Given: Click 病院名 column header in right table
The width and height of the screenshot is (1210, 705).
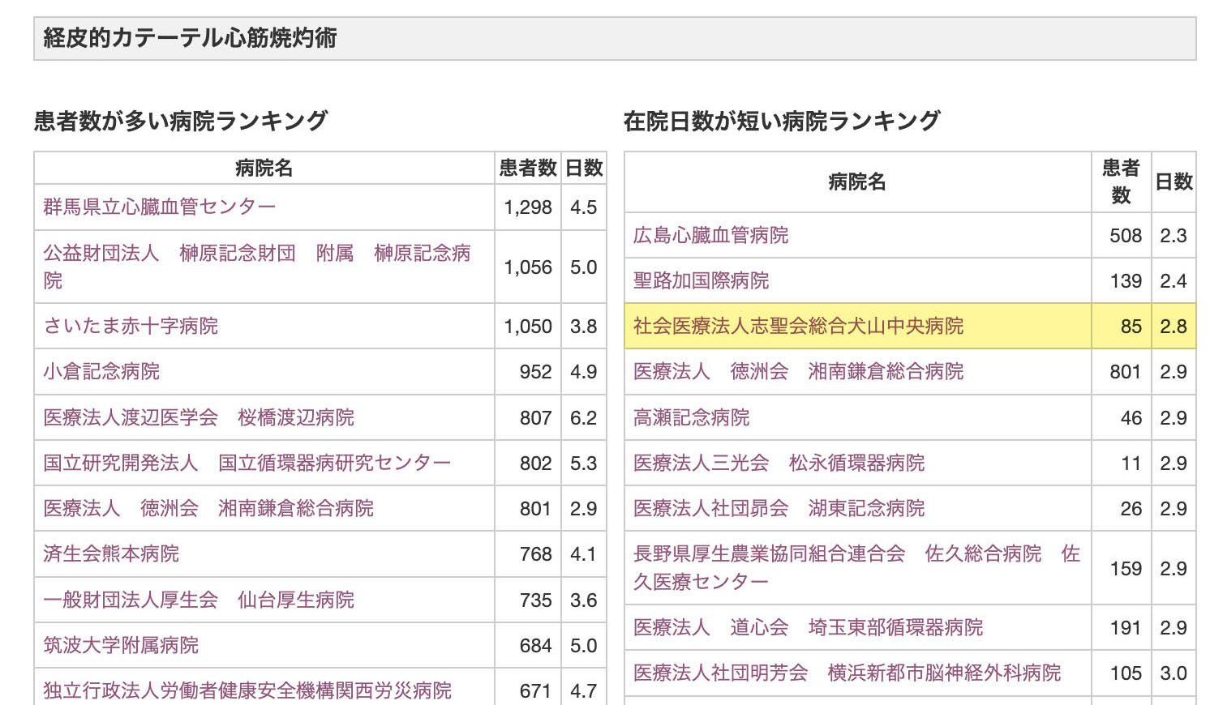Looking at the screenshot, I should 857,182.
